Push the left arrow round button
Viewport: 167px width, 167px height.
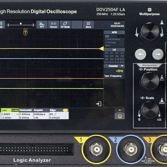(141, 54)
